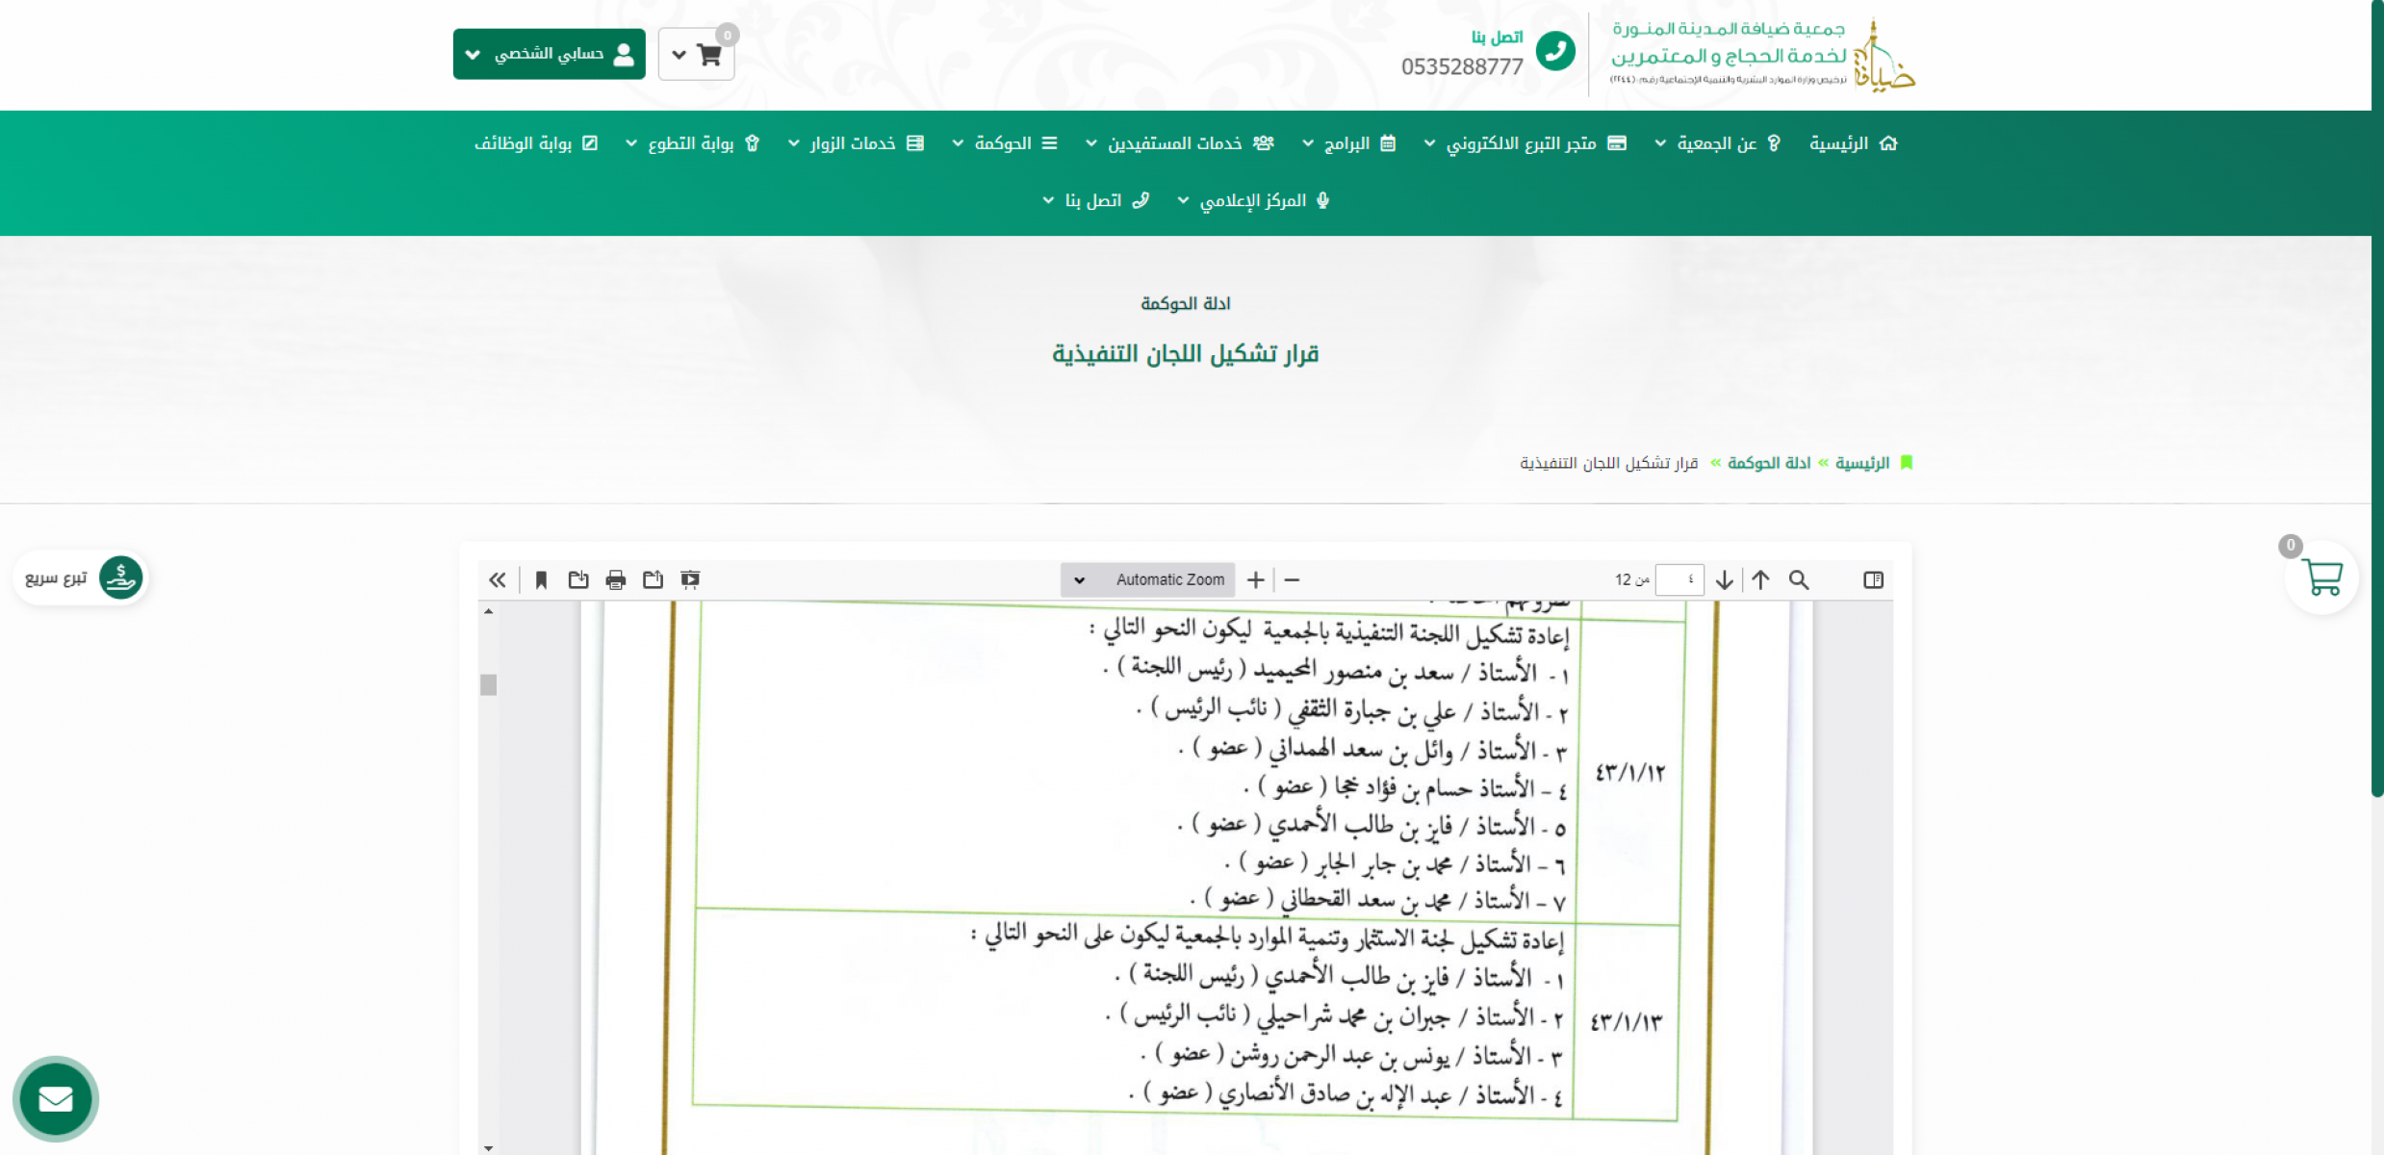2384x1155 pixels.
Task: Open the Automatic Zoom dropdown
Action: (1147, 579)
